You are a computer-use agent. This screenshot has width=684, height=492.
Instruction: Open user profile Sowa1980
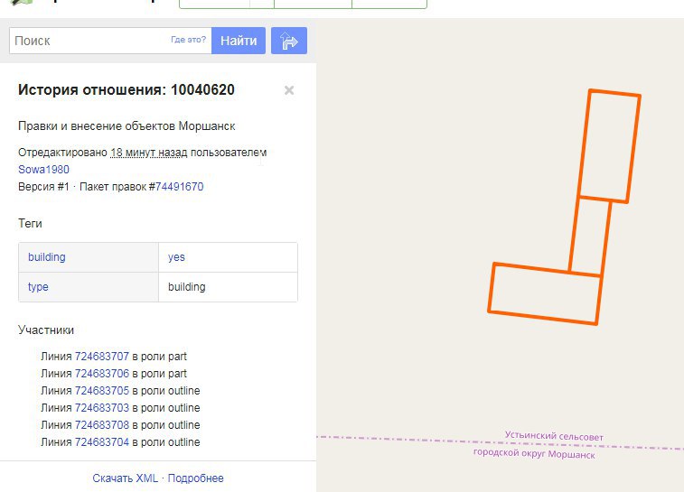coord(43,170)
